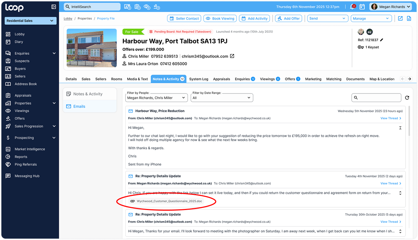Open Address Book from the sidebar
Viewport: 418px width, 240px height.
(x=26, y=84)
